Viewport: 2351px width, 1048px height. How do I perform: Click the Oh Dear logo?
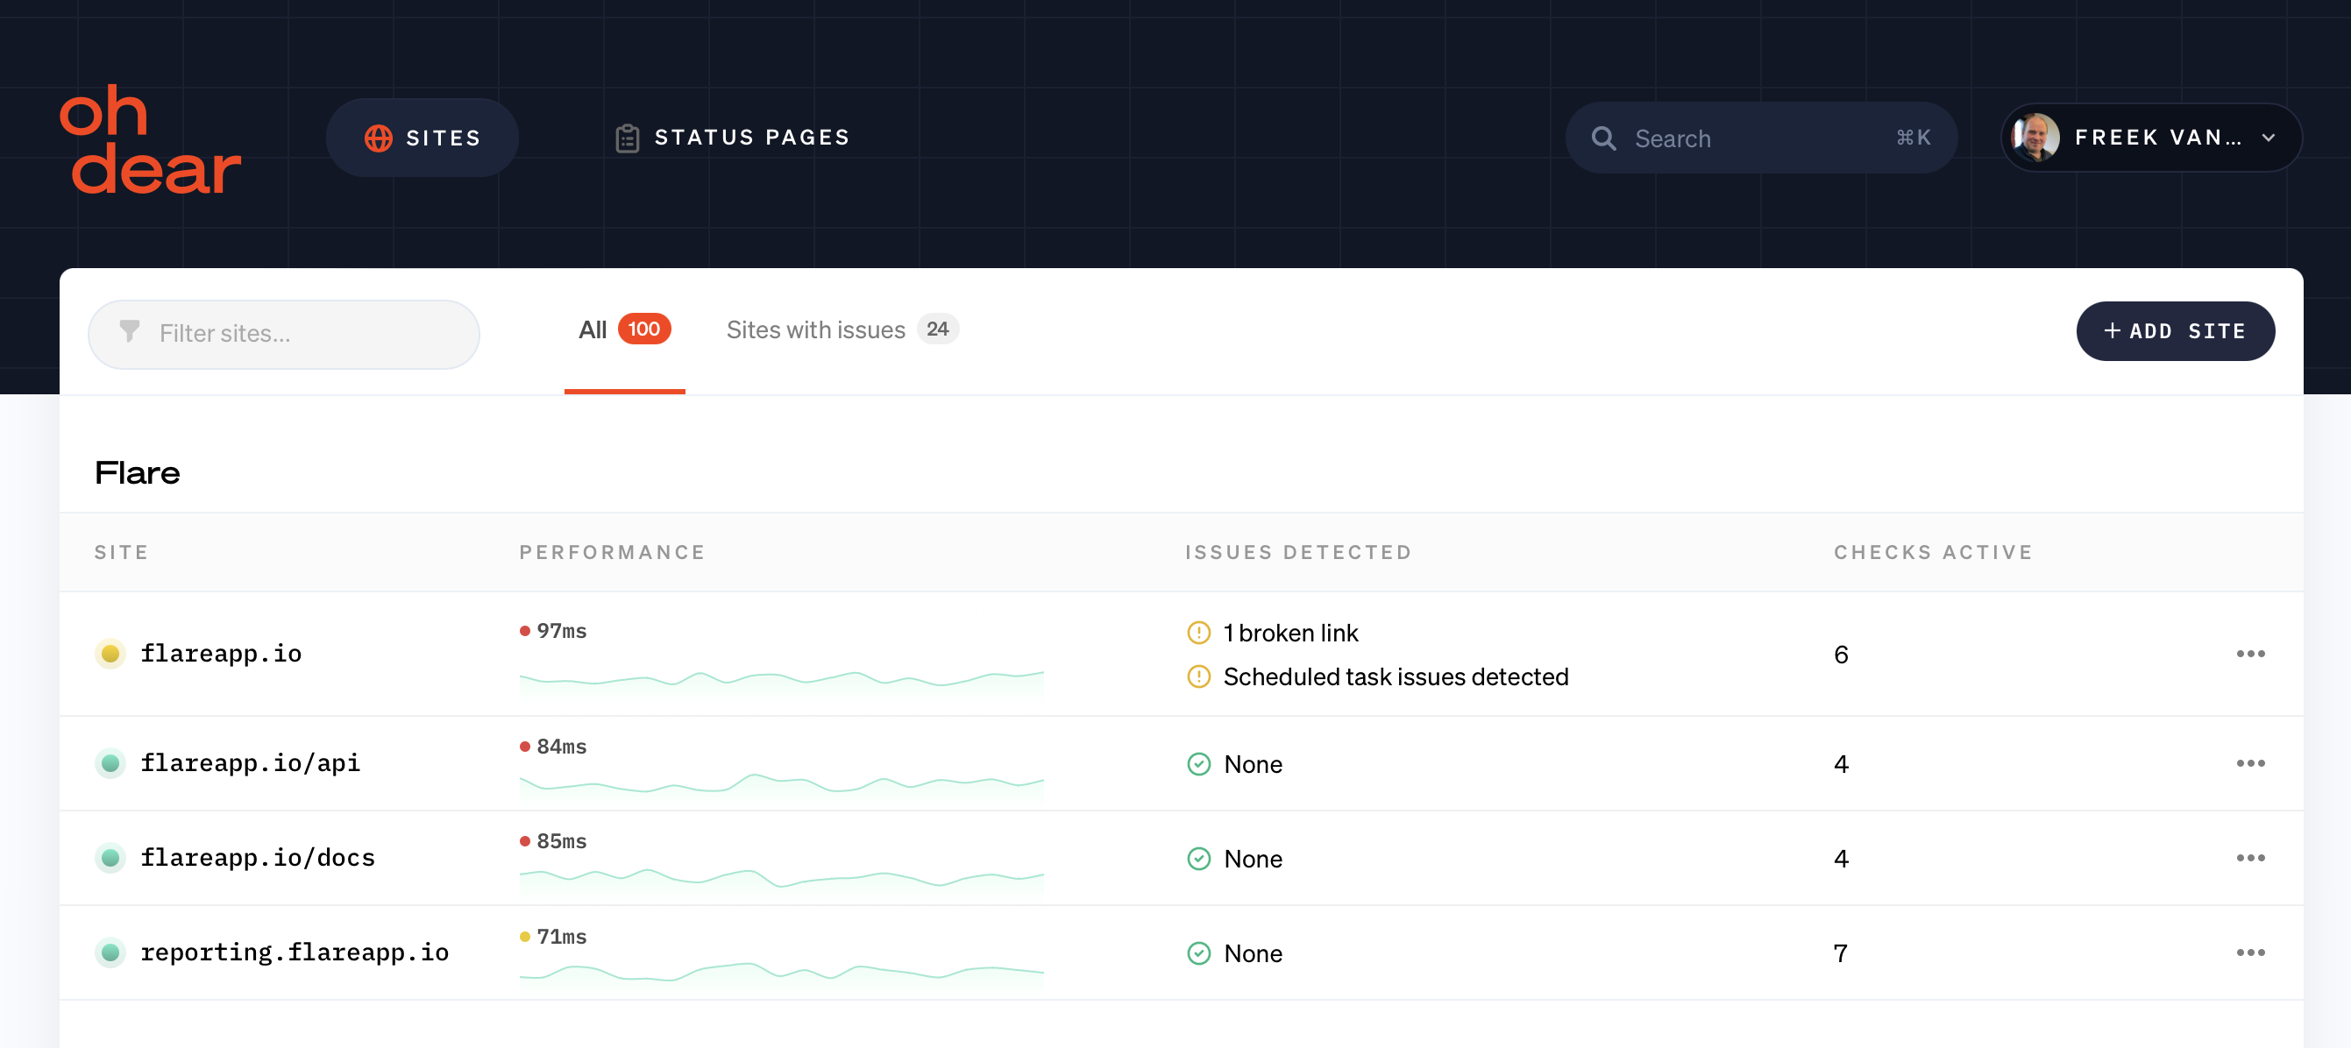(x=151, y=138)
